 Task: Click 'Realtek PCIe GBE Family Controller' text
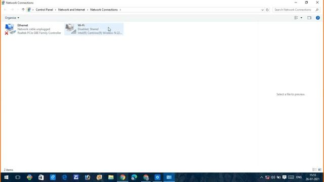(x=39, y=33)
